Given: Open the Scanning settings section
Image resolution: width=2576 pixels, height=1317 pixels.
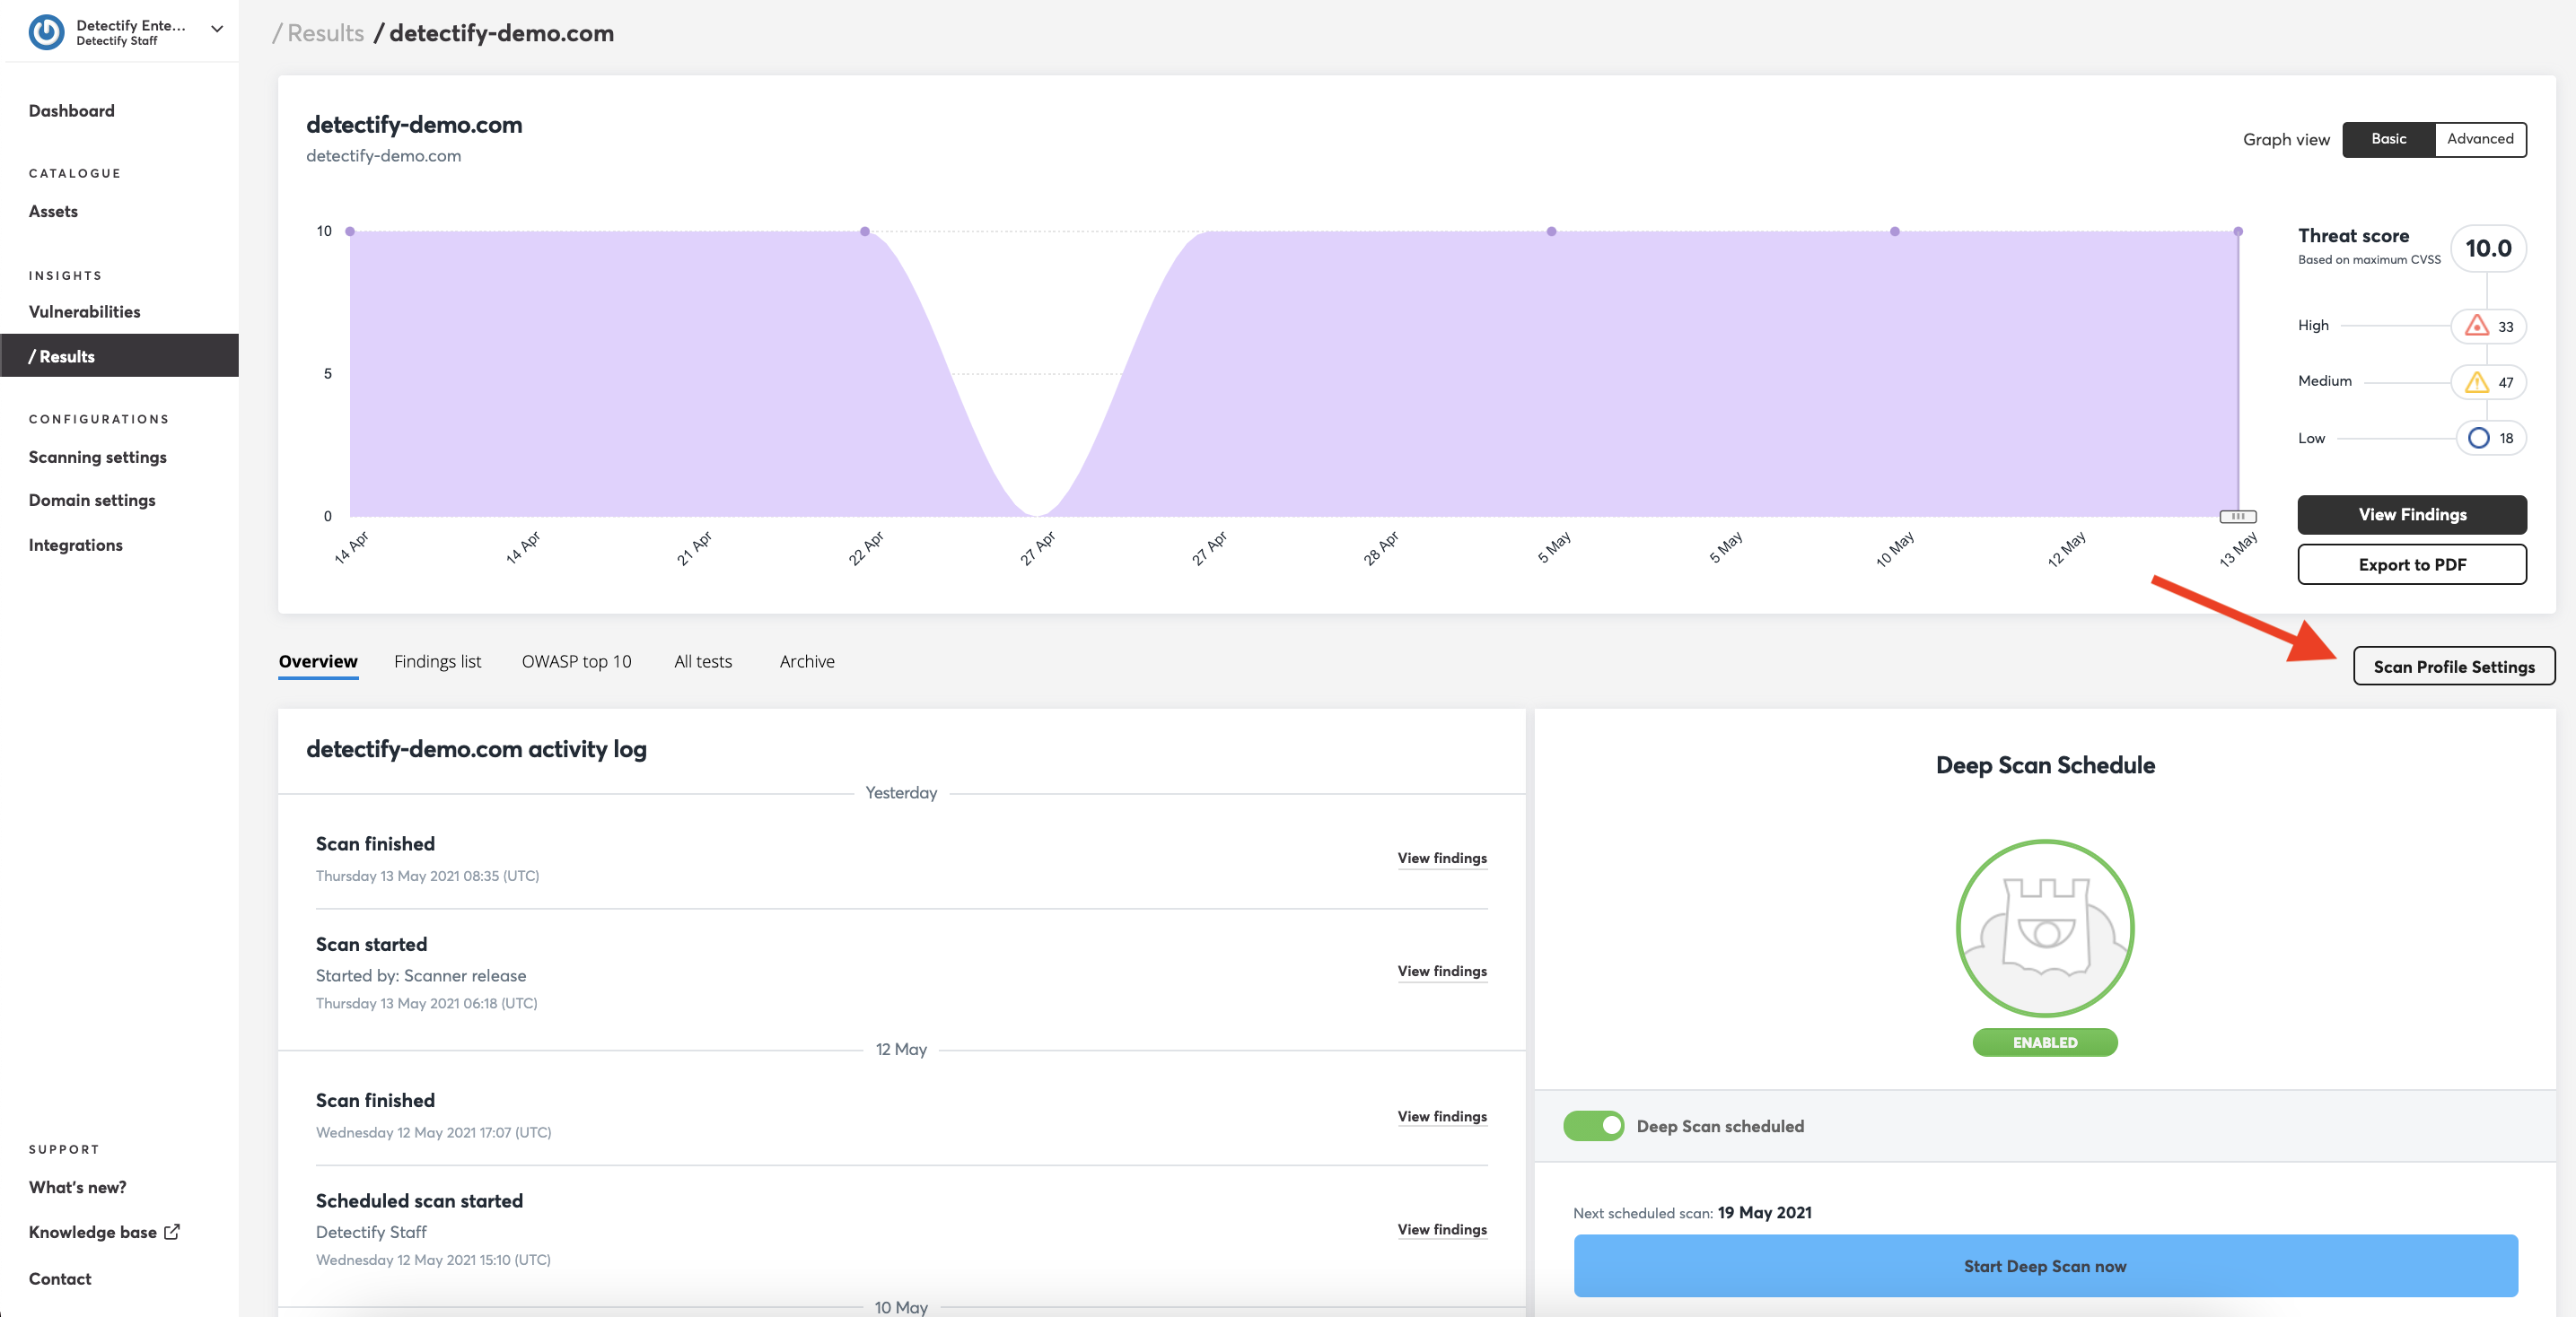Looking at the screenshot, I should 98,457.
